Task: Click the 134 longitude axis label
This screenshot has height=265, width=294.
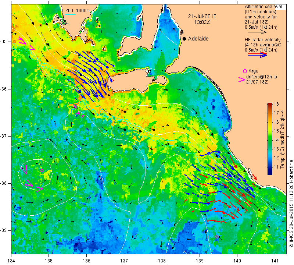Action: (x=11, y=261)
